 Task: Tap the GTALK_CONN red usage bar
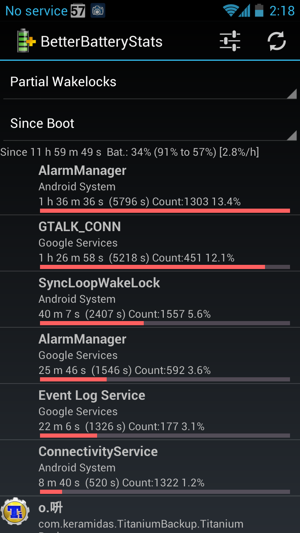click(152, 267)
